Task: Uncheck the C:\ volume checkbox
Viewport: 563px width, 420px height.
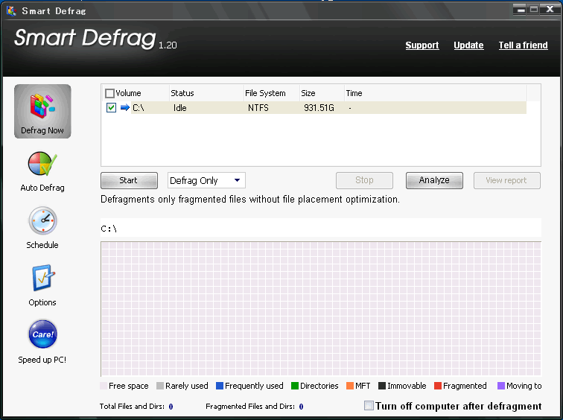Action: 111,107
